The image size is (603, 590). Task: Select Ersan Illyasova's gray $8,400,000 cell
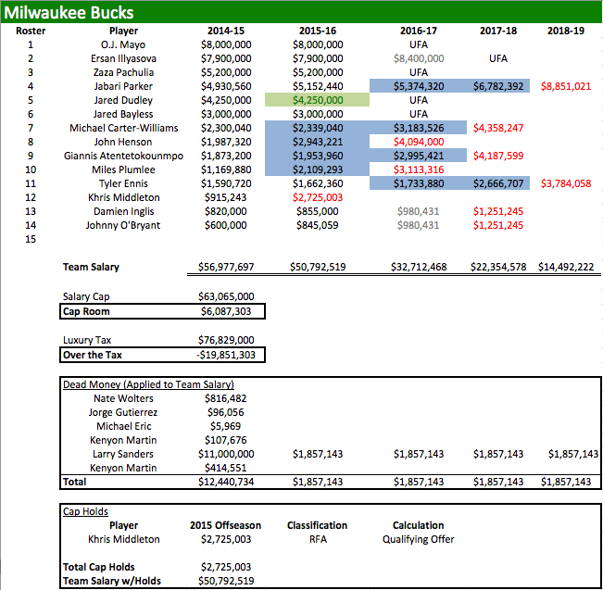(x=419, y=58)
